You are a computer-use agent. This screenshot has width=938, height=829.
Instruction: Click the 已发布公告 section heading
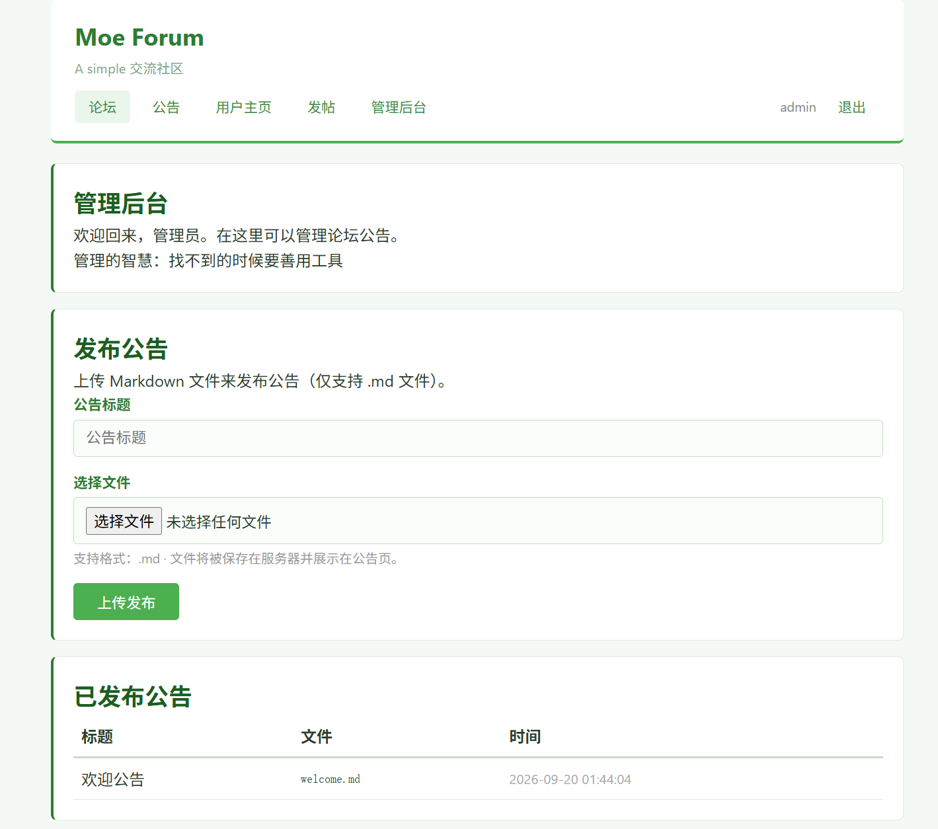point(133,696)
